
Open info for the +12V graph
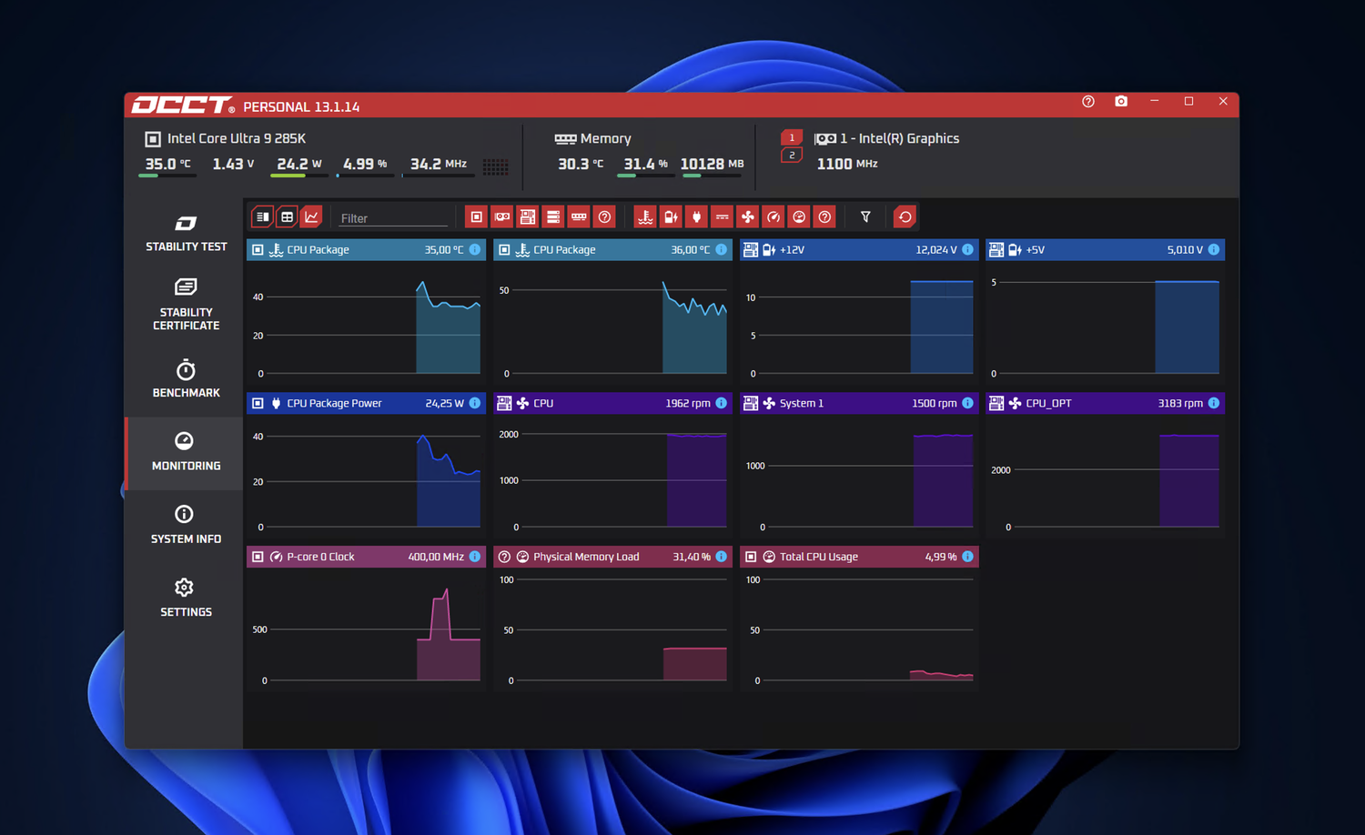tap(967, 249)
